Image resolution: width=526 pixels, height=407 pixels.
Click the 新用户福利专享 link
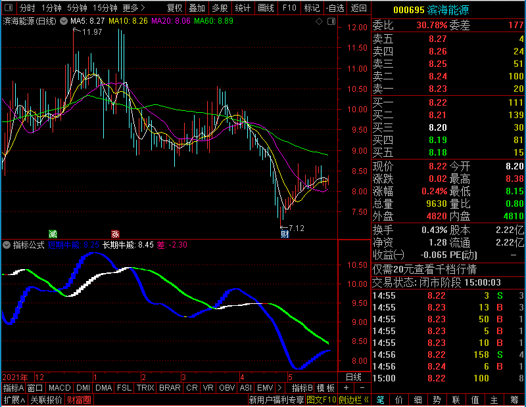click(x=276, y=400)
